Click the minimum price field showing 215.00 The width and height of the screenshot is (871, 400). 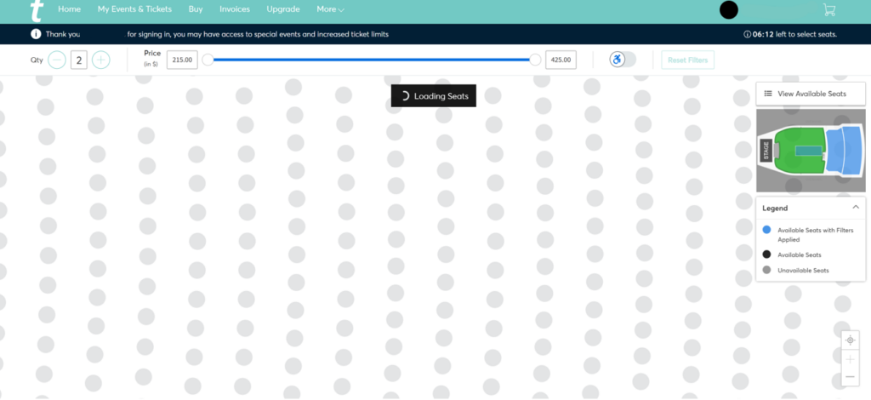click(182, 60)
